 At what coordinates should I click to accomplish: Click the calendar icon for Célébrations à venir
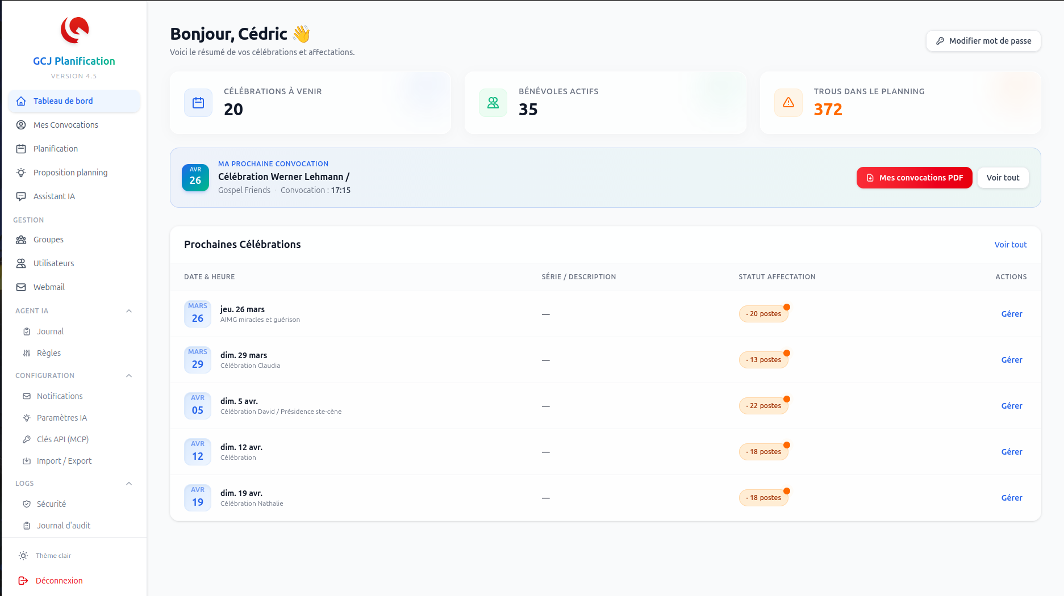pyautogui.click(x=198, y=103)
